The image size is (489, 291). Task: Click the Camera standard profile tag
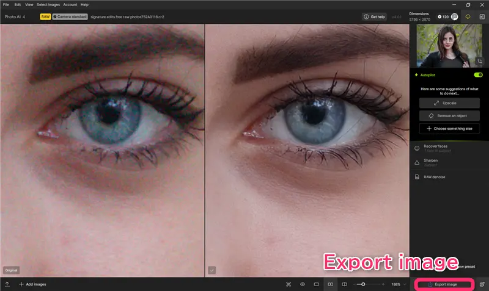pos(70,17)
